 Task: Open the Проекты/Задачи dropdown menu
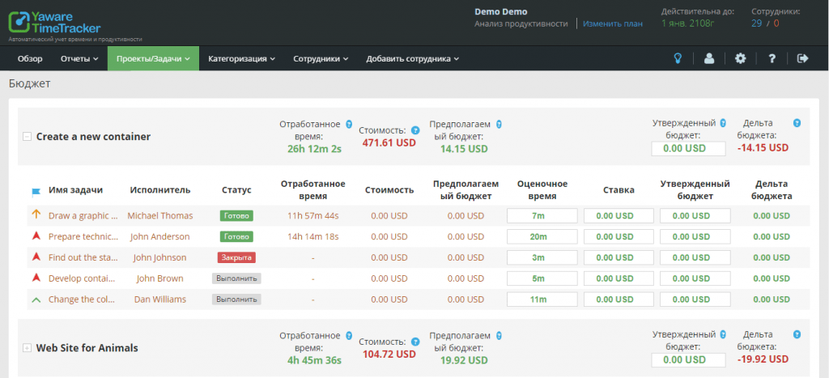153,58
